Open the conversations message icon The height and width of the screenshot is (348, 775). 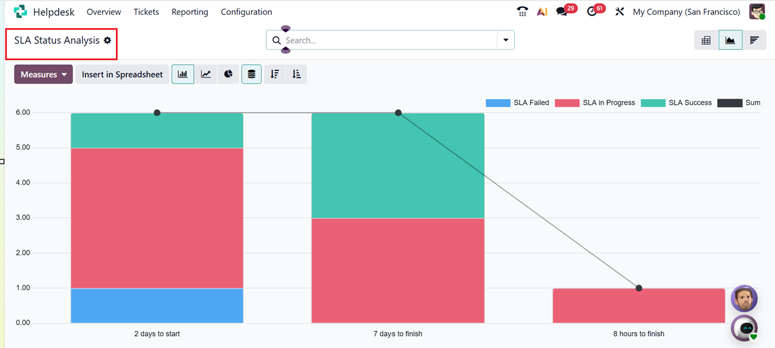pyautogui.click(x=562, y=11)
